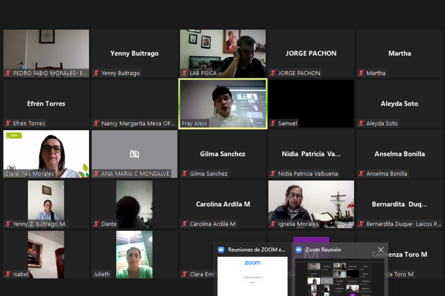Click muted mic icon beside Gilma Sanchez
Viewport: 445px width, 296px height.
pyautogui.click(x=184, y=173)
